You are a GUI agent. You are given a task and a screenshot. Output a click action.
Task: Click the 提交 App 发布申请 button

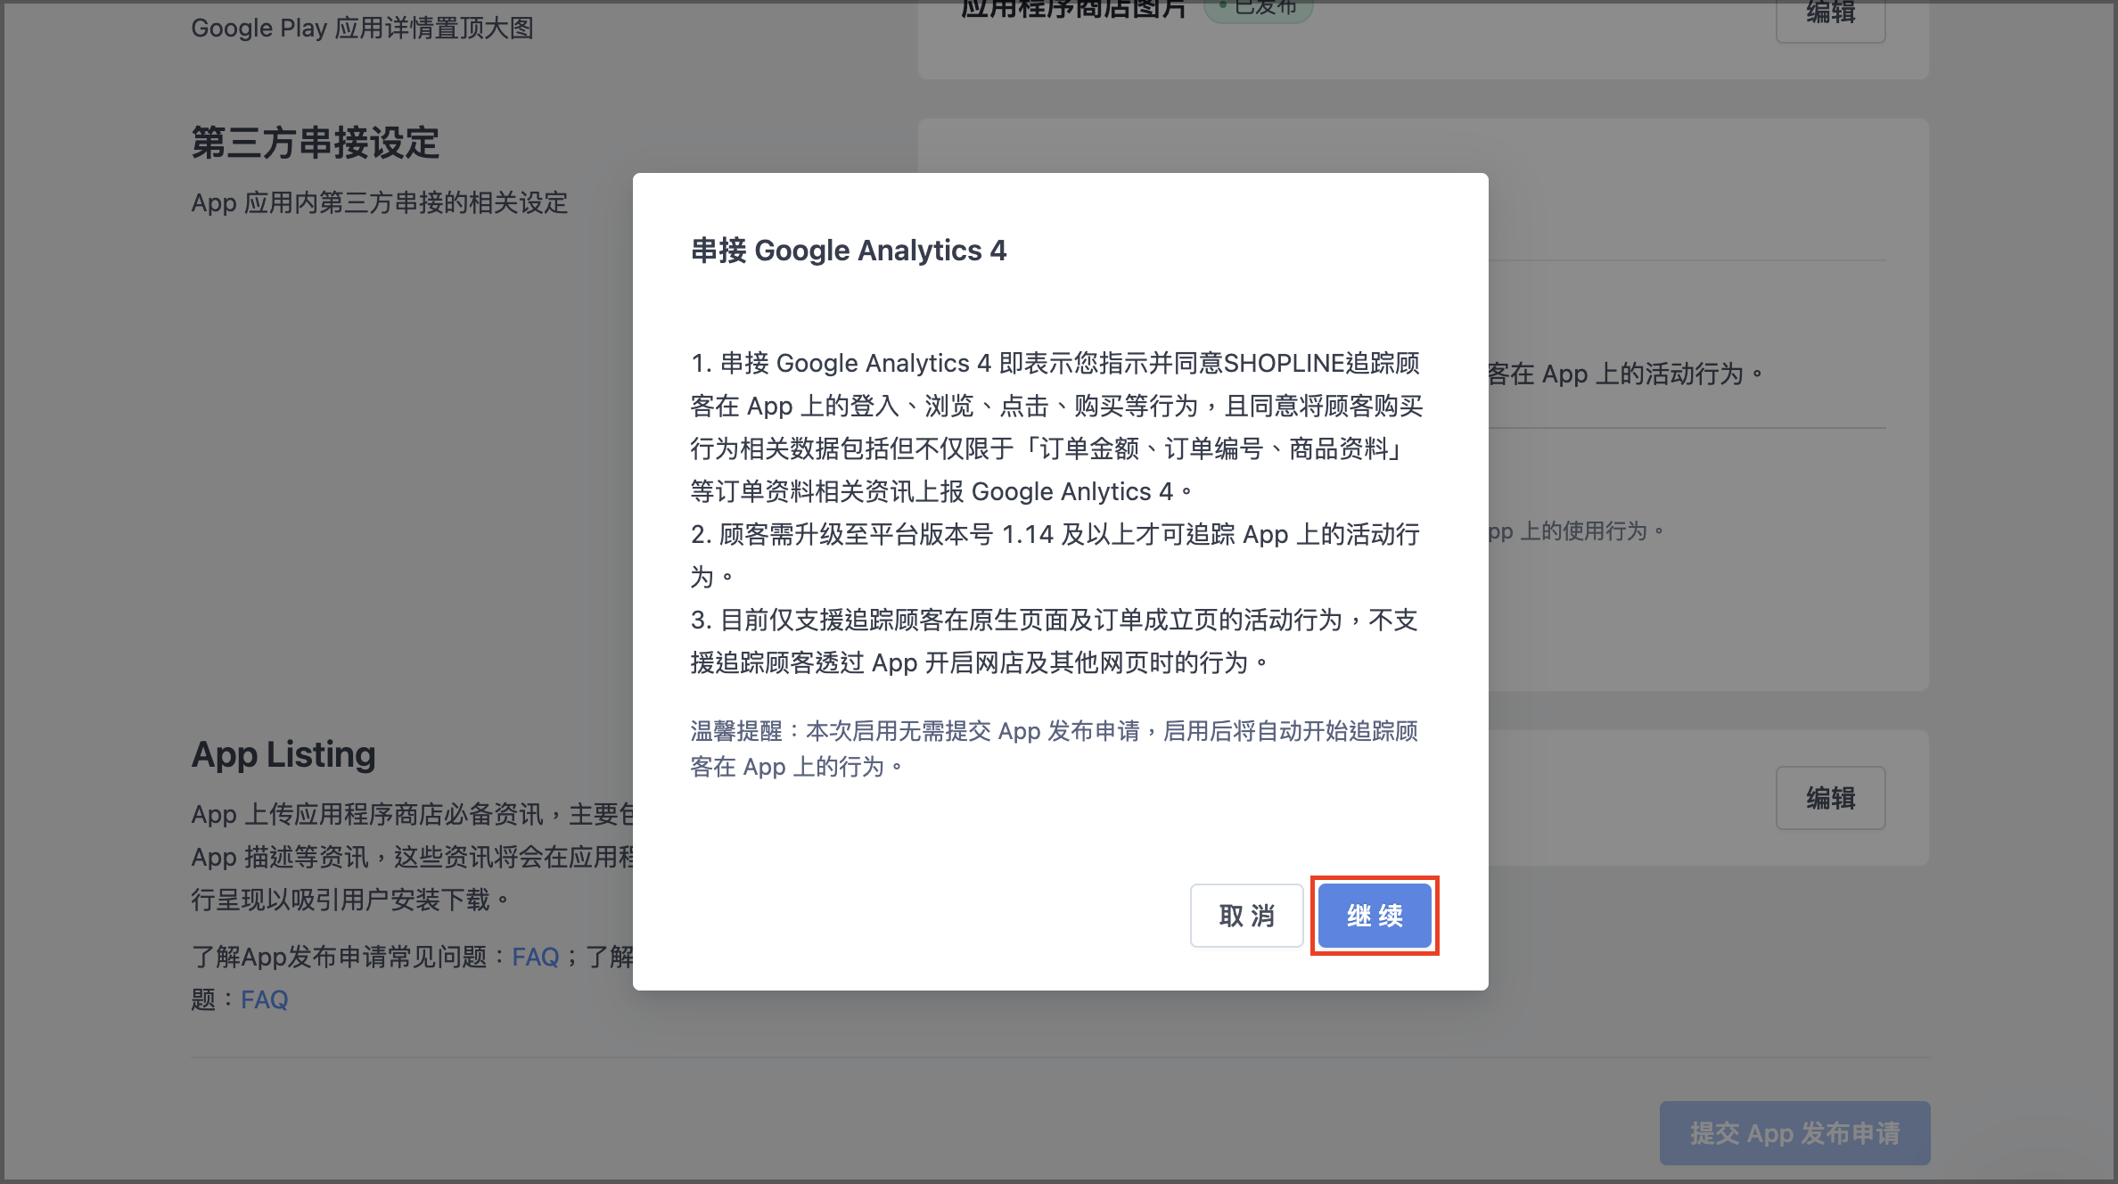[1794, 1133]
